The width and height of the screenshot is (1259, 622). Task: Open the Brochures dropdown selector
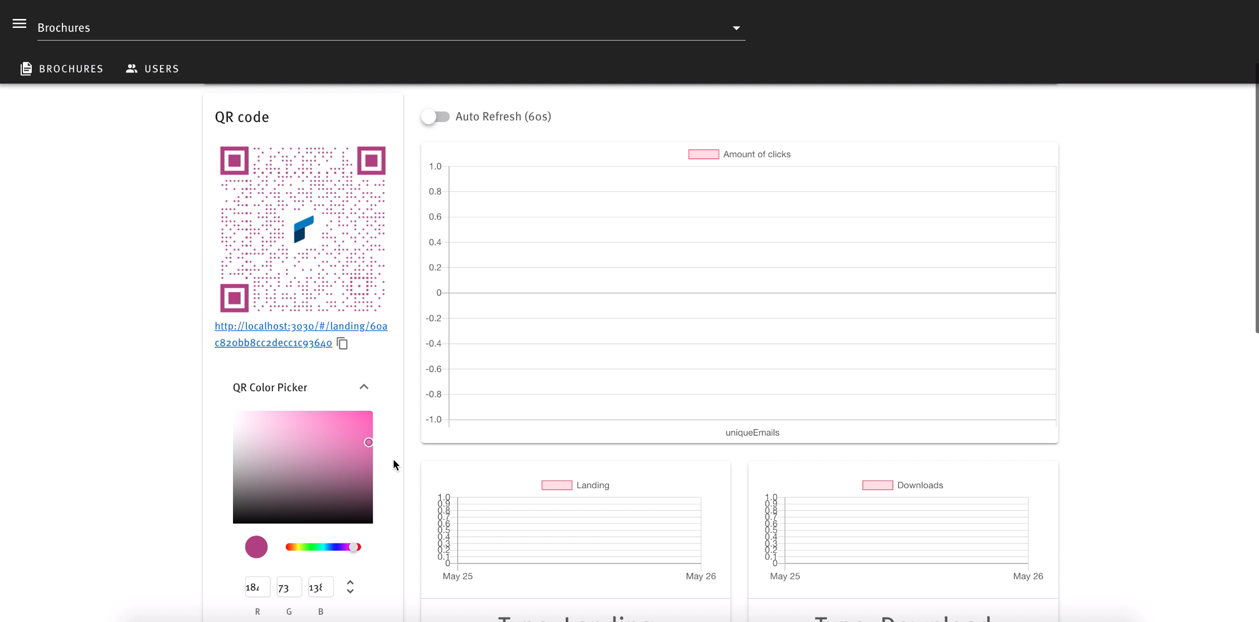[x=385, y=28]
